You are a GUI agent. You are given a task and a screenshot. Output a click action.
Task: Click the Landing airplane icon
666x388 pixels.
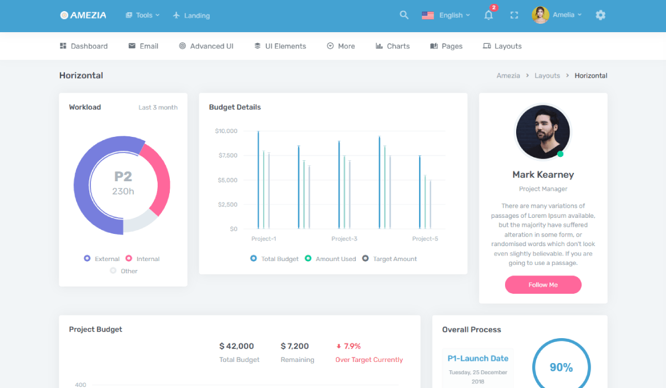click(176, 15)
